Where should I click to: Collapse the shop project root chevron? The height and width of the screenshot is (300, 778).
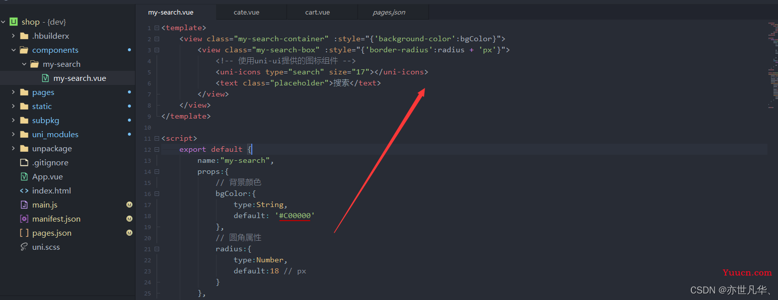coord(4,22)
